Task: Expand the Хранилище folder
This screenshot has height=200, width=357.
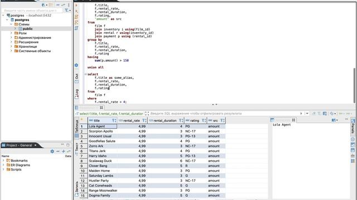Action: coord(11,47)
